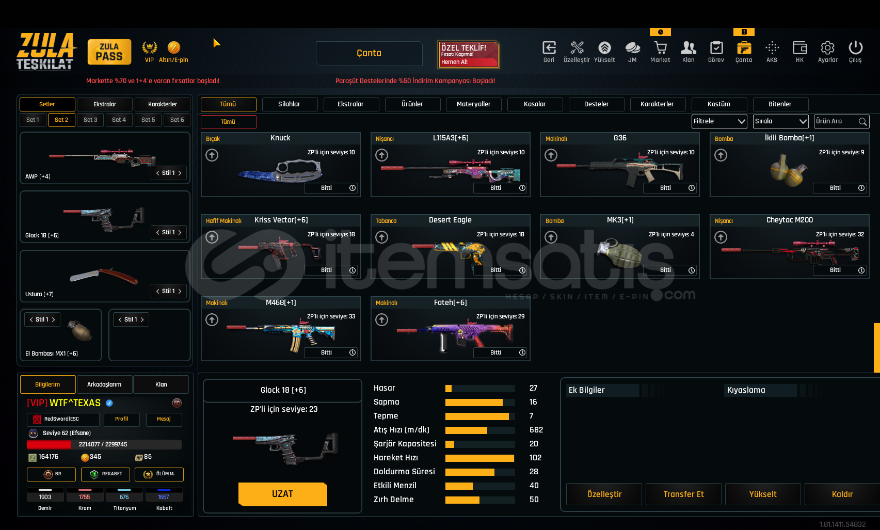Click the Rekabet mode badge
880x530 pixels.
click(x=105, y=474)
